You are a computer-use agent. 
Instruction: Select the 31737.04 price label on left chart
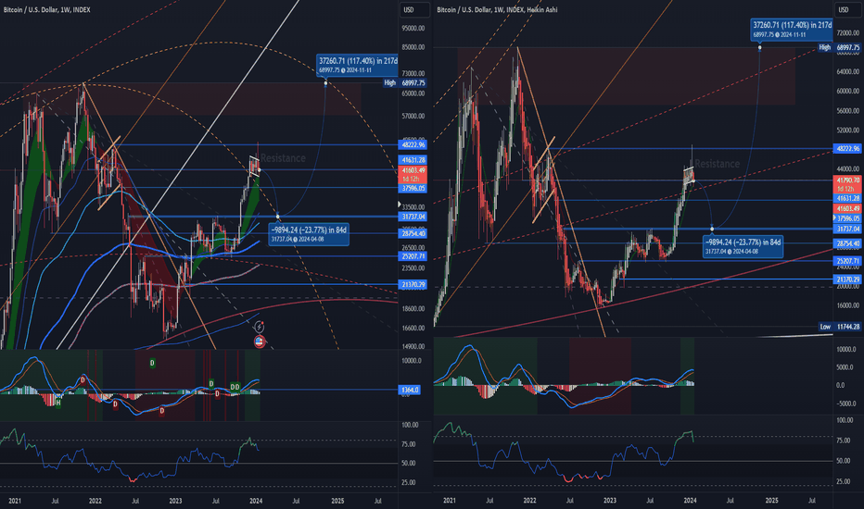[413, 217]
